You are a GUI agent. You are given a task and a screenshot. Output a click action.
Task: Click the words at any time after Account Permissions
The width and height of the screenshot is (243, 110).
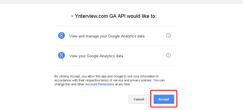(123, 84)
